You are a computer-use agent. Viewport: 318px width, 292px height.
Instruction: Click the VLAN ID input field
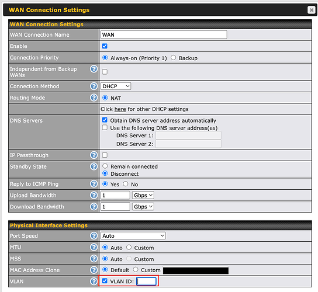pos(146,281)
